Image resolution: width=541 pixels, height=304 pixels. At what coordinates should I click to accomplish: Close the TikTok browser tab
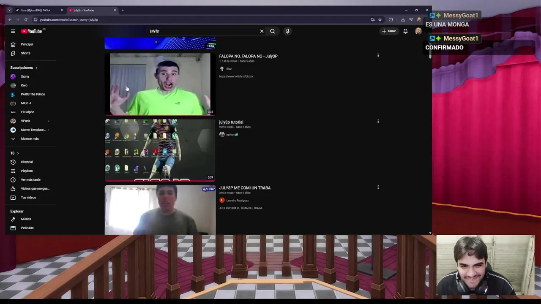[62, 10]
